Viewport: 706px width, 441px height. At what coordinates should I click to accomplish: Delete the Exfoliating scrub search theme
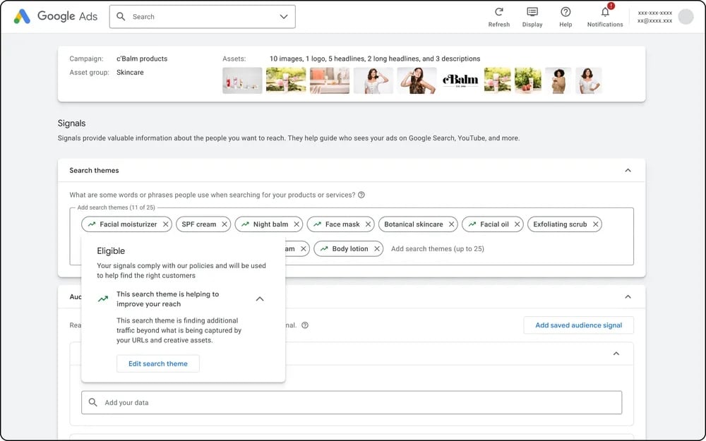pyautogui.click(x=596, y=224)
